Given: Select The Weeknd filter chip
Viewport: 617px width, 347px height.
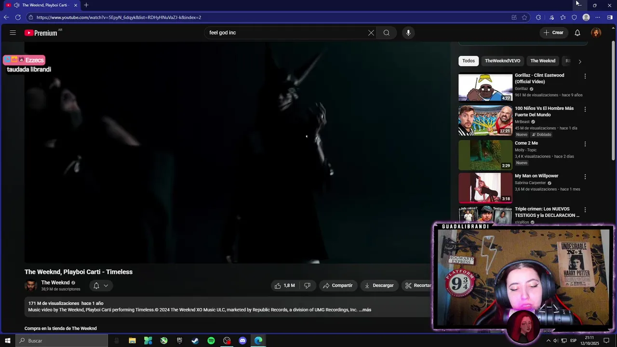Looking at the screenshot, I should [x=543, y=61].
